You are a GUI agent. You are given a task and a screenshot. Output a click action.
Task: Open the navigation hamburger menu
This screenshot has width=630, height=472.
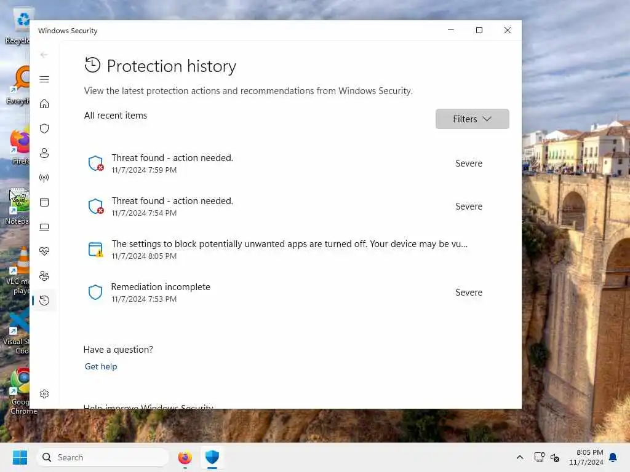[44, 79]
